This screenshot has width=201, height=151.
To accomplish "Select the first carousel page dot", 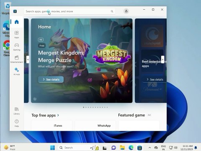I will point(84,107).
